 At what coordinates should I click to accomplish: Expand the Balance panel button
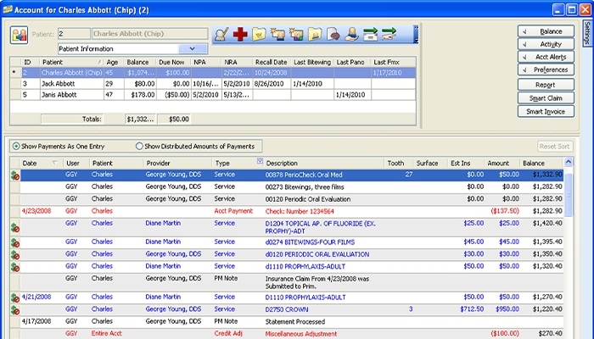click(546, 31)
